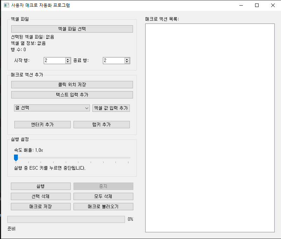The height and width of the screenshot is (239, 281).
Task: Click inside the 종료 행 number field
Action: click(x=112, y=60)
